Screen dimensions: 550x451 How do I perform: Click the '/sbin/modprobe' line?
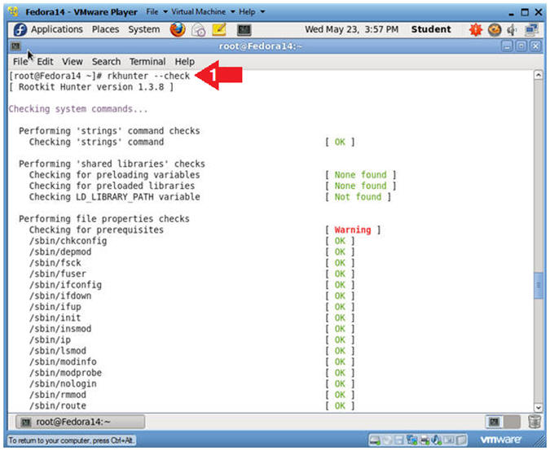click(66, 373)
